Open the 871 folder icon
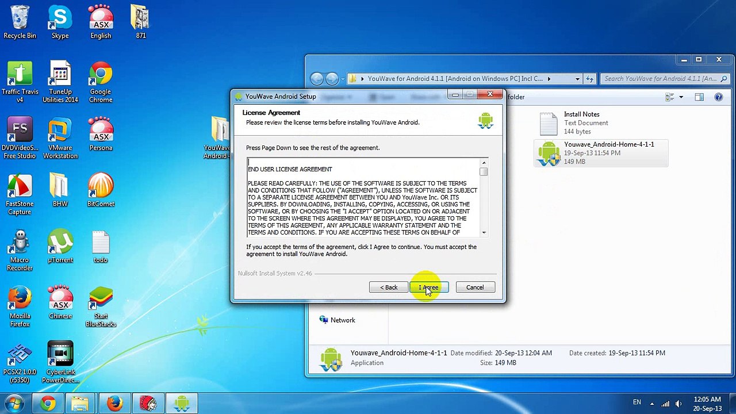The height and width of the screenshot is (414, 736). pos(140,22)
